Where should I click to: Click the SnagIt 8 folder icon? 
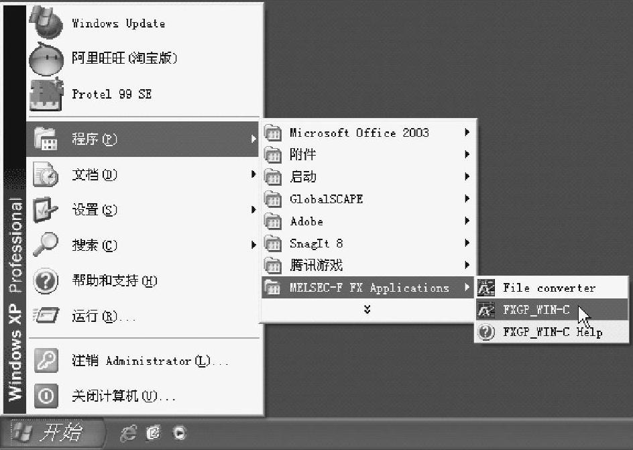coord(272,243)
